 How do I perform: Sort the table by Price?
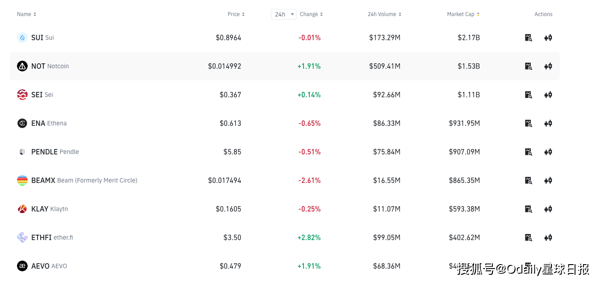[x=236, y=14]
